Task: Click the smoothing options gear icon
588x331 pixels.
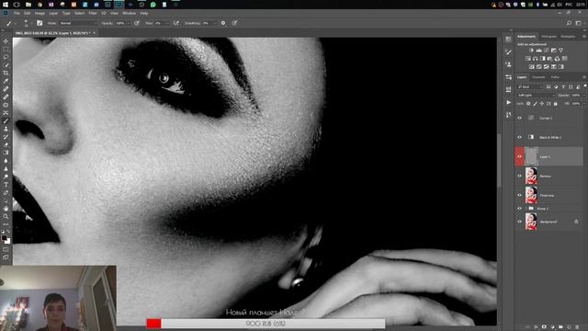Action: 223,23
